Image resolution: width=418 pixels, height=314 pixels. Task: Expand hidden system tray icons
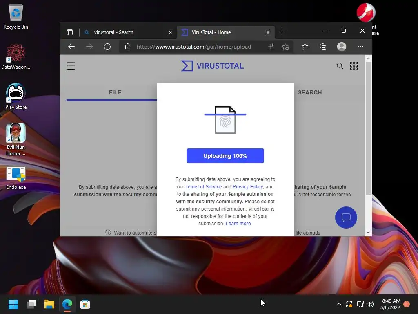click(x=339, y=304)
